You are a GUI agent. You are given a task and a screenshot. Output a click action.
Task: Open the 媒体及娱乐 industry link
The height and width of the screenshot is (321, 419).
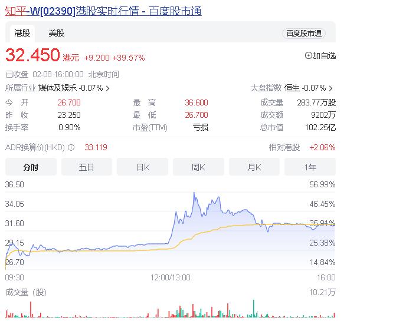[x=57, y=88]
